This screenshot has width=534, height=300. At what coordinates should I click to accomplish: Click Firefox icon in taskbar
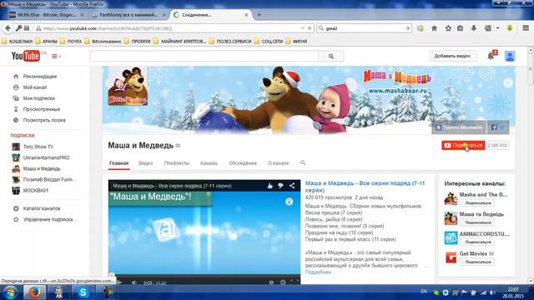(x=34, y=292)
